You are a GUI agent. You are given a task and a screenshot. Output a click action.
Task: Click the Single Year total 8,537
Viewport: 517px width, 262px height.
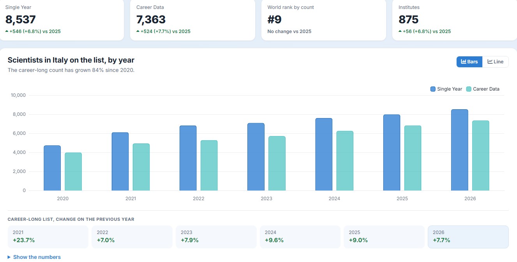click(x=21, y=19)
